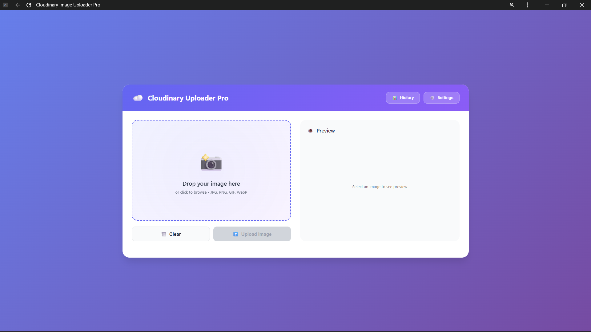Viewport: 591px width, 332px height.
Task: Click the Drop your image here area
Action: coord(211,170)
